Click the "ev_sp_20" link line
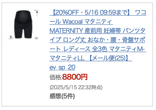The width and height of the screenshot is (156, 110). 62,67
